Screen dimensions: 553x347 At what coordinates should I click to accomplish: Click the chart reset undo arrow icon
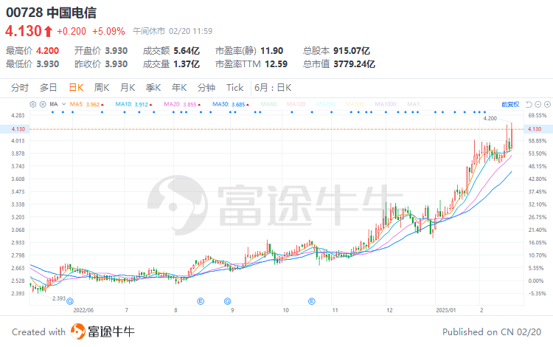(529, 105)
